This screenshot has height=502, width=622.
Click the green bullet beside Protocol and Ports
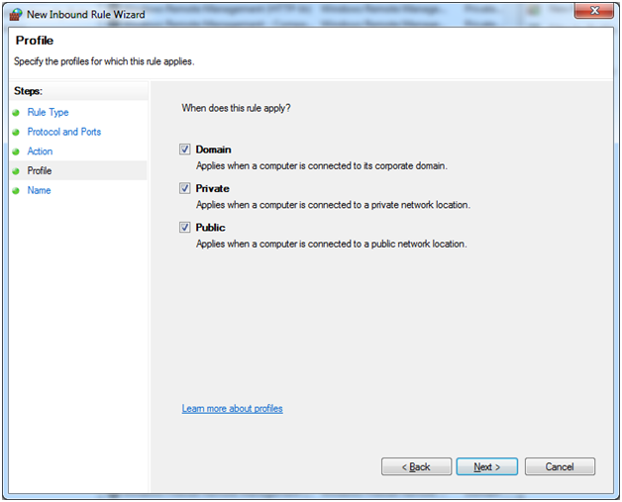(16, 132)
